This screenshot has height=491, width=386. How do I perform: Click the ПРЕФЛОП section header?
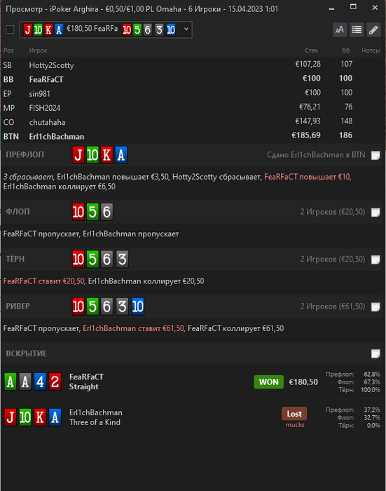pyautogui.click(x=25, y=155)
